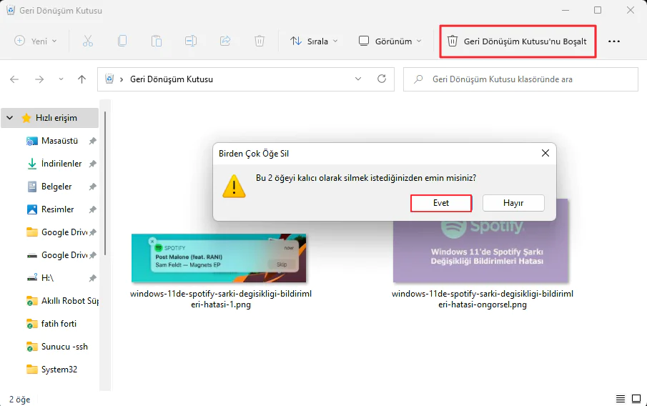Open Resimler in the sidebar
This screenshot has width=647, height=406.
57,209
